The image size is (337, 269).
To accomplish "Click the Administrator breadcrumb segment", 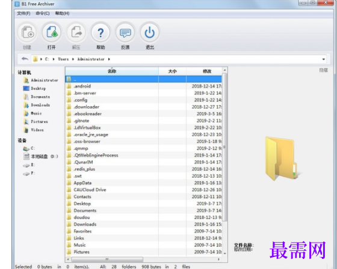I will (x=91, y=59).
